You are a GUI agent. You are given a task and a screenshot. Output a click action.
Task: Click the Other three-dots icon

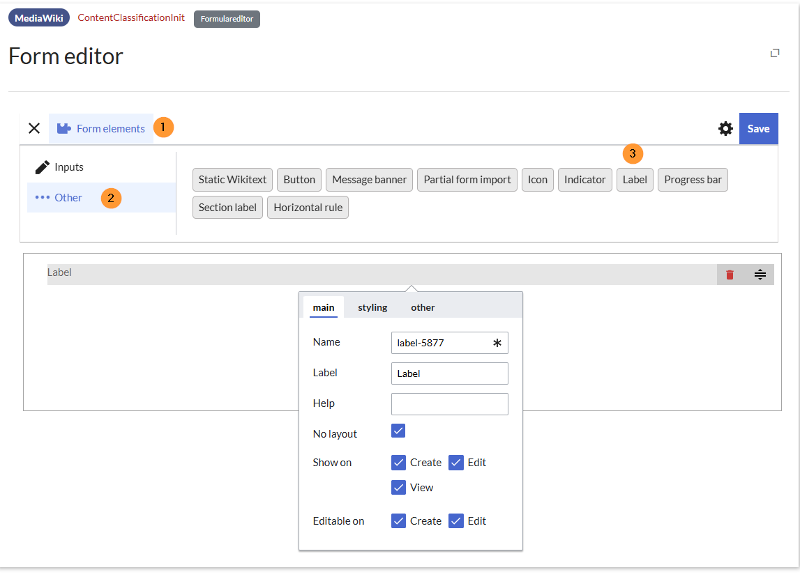[x=43, y=198]
